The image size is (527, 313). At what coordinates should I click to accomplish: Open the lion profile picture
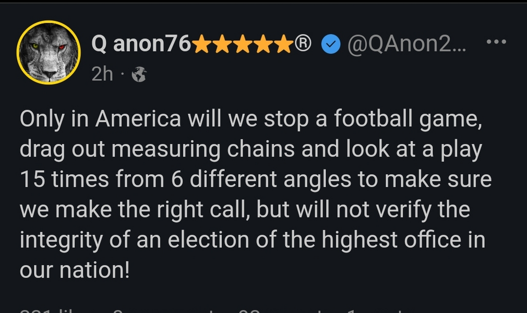tap(48, 52)
